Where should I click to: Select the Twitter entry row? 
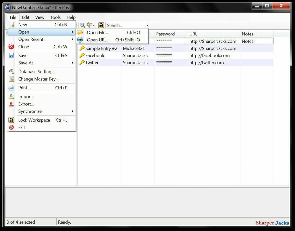click(92, 63)
